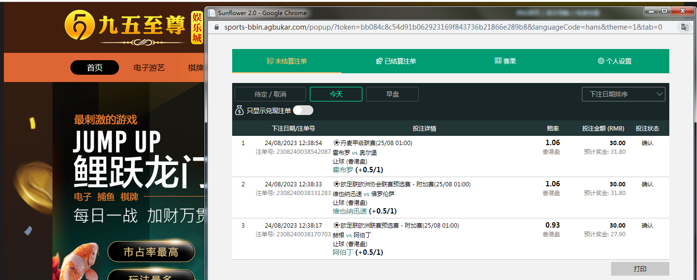Select the 待定 / 取消 filter
Viewport: 697px width, 280px height.
tap(270, 94)
